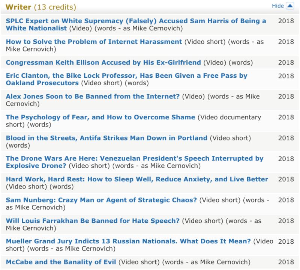Click 2018 year beside McCabe entry
The image size is (300, 270).
286,262
